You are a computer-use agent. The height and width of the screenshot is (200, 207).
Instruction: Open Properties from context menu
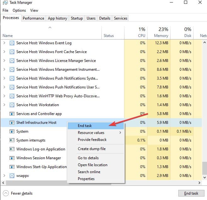pyautogui.click(x=96, y=179)
